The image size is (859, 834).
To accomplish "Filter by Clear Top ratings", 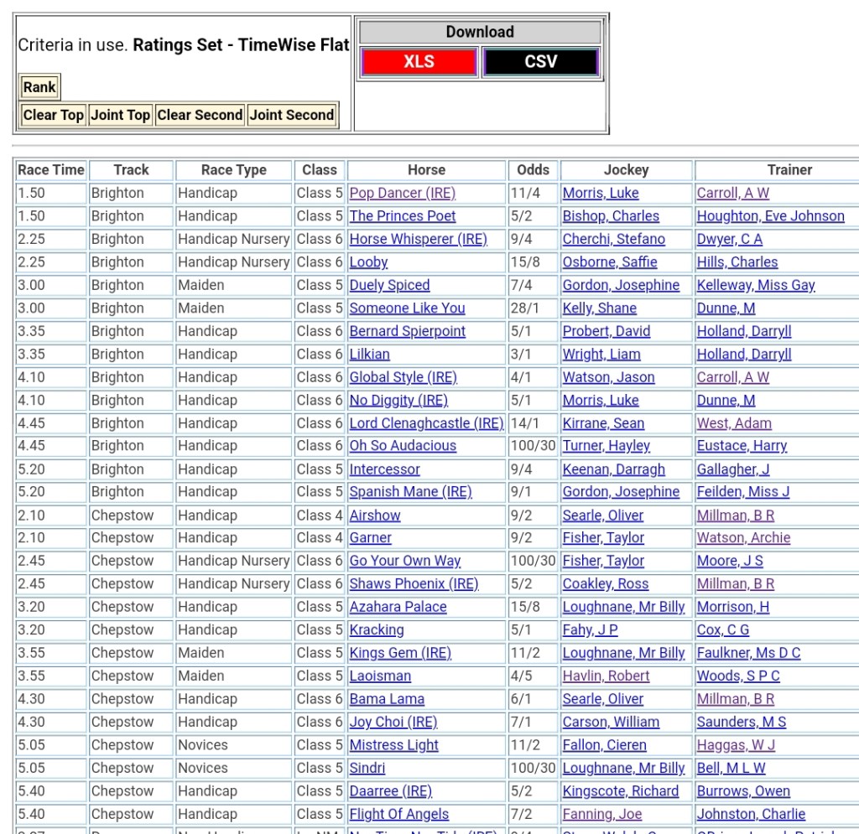I will [53, 115].
